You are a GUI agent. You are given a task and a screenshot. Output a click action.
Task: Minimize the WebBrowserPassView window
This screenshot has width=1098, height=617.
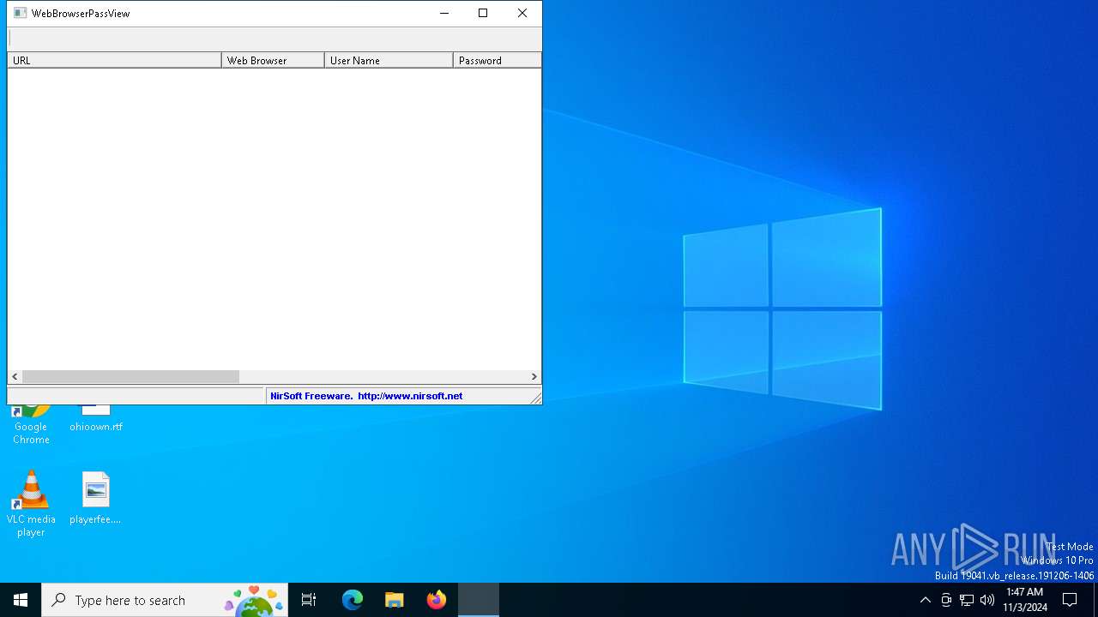coord(443,13)
